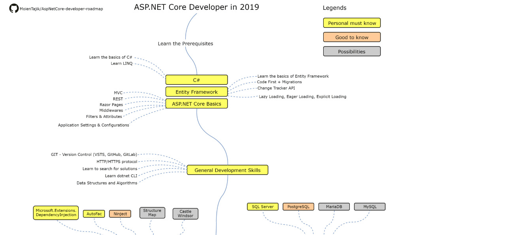Image resolution: width=505 pixels, height=235 pixels.
Task: Open MoienTajik/AspNetCore-developer-roadmap repository link
Action: pyautogui.click(x=61, y=9)
